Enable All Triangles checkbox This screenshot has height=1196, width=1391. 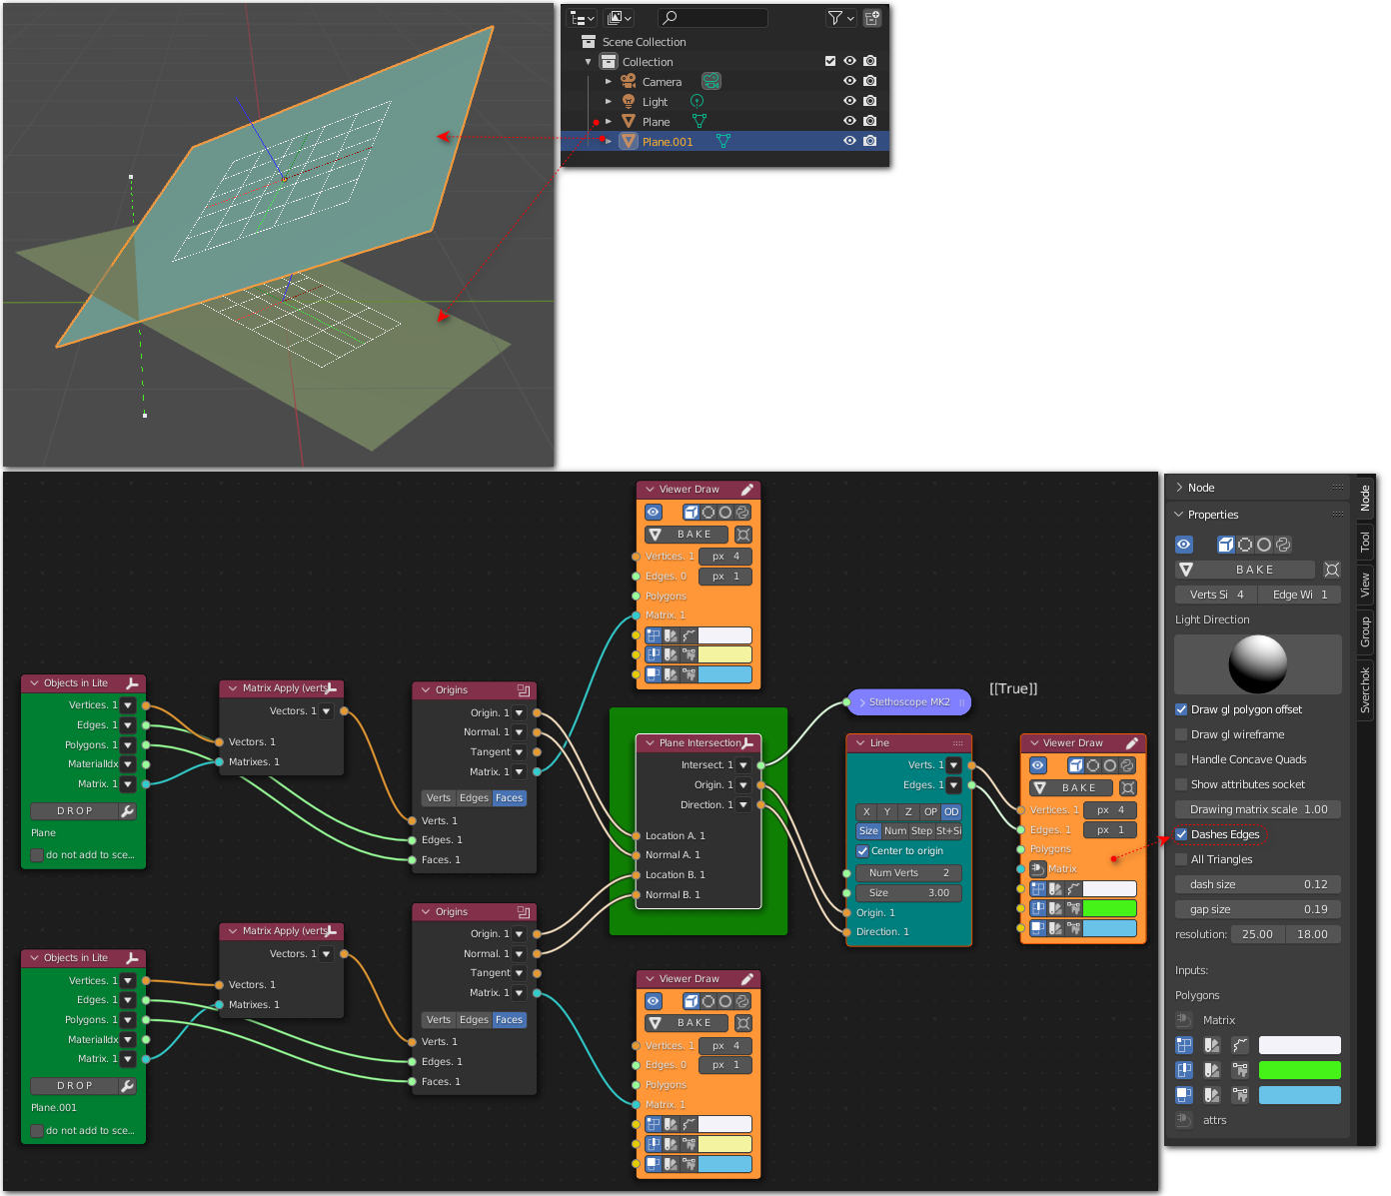click(x=1181, y=859)
